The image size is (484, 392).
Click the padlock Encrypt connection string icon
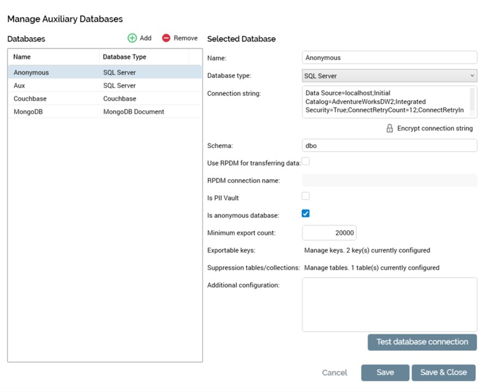coord(389,128)
